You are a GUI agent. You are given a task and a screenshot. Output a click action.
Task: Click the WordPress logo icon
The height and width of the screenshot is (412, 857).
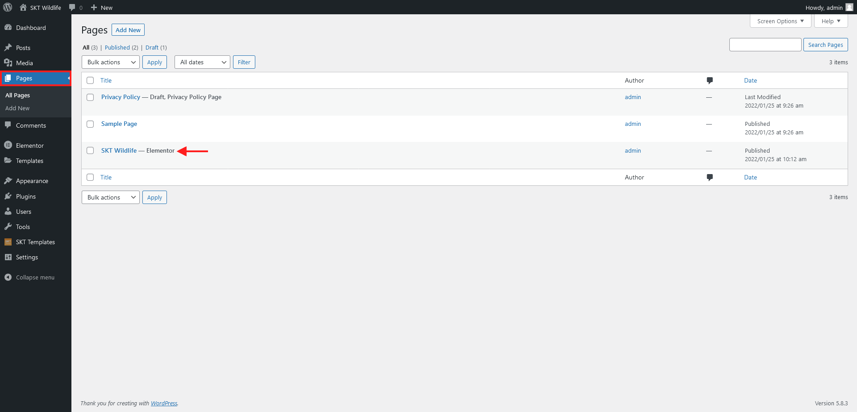click(8, 8)
